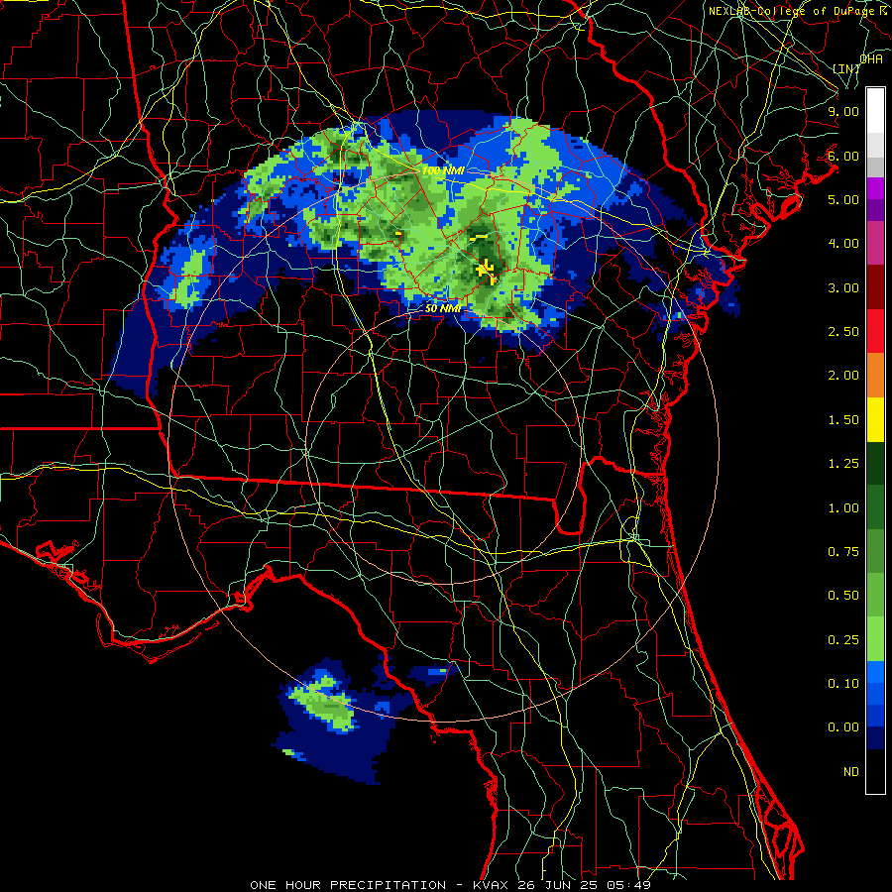Click the 1.50 legend value

[x=843, y=420]
